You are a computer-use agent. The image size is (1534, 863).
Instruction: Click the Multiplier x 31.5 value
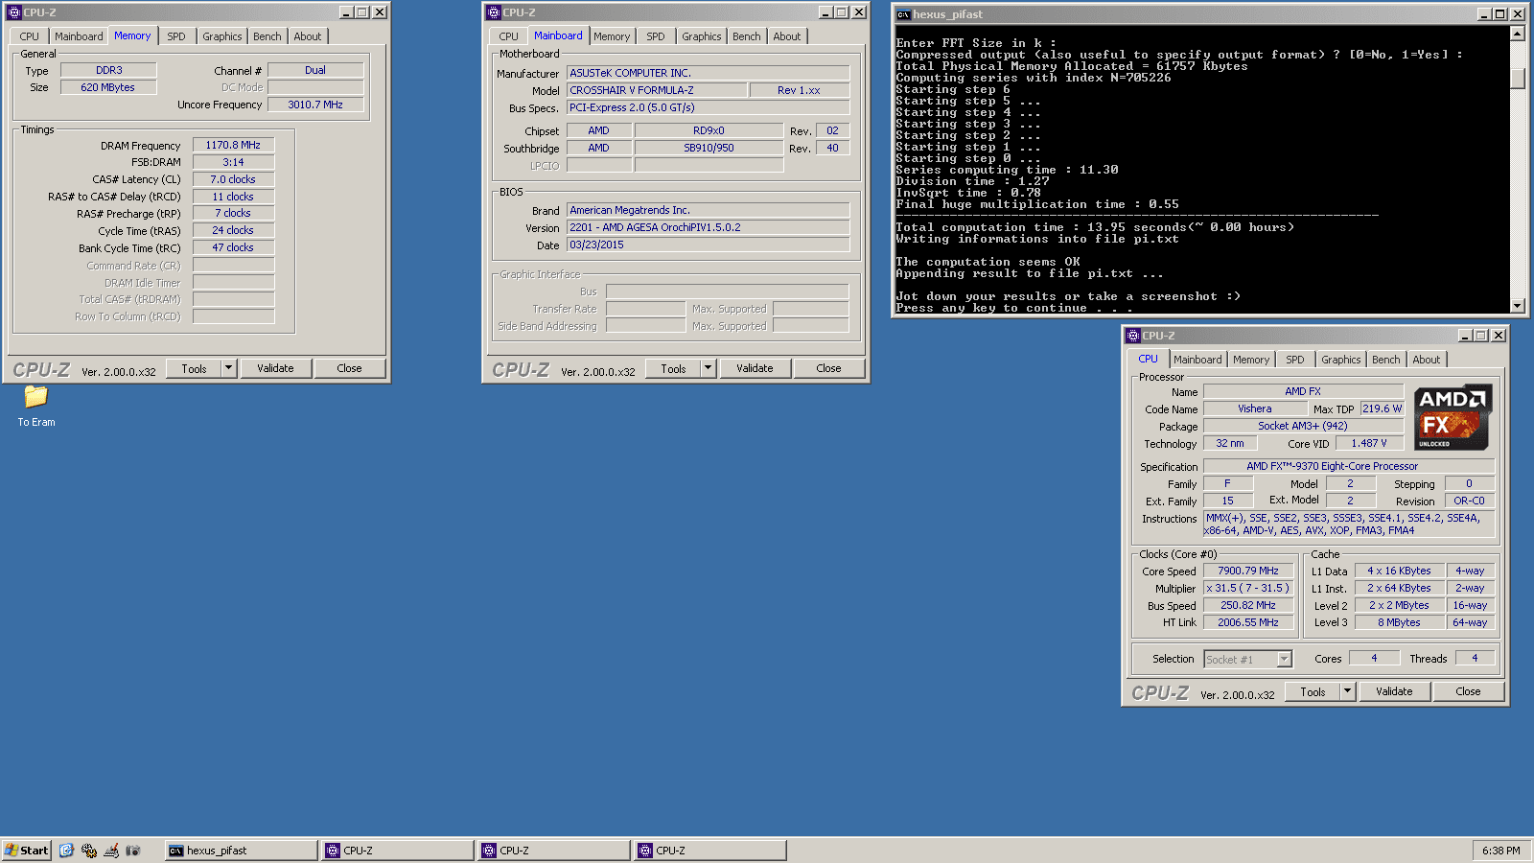tap(1248, 588)
